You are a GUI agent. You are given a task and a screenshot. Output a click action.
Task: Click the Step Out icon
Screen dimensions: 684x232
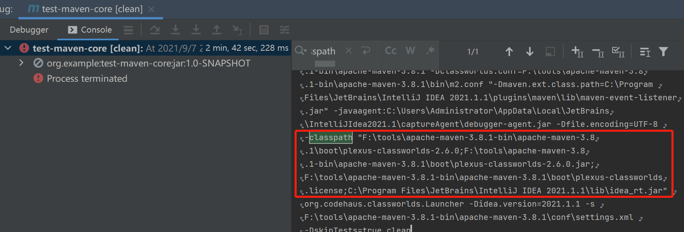click(217, 30)
